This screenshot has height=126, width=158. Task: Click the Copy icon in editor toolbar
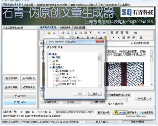click(x=81, y=33)
